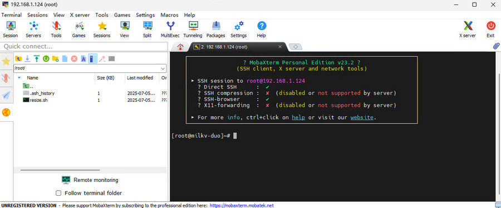This screenshot has height=208, width=501.
Task: Open the X server menu
Action: click(80, 15)
